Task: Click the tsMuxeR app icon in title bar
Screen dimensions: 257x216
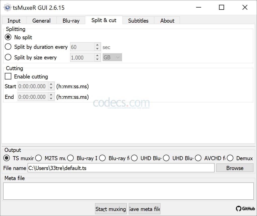Action: tap(7, 8)
